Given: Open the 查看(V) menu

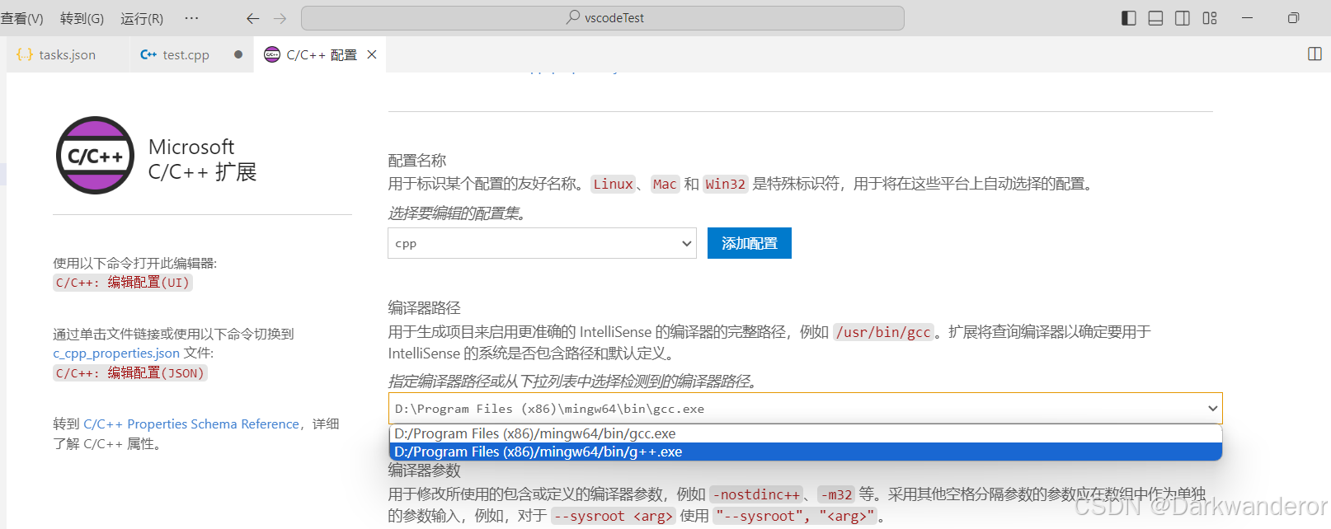Looking at the screenshot, I should point(21,18).
